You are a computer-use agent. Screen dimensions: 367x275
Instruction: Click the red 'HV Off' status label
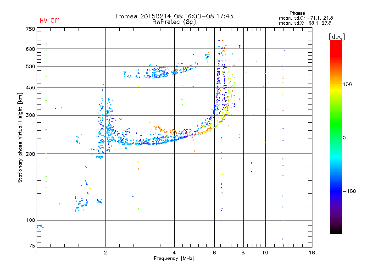click(x=50, y=21)
